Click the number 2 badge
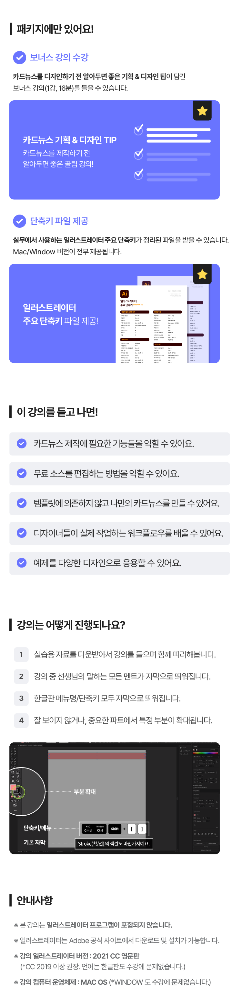The height and width of the screenshot is (996, 242). (21, 676)
